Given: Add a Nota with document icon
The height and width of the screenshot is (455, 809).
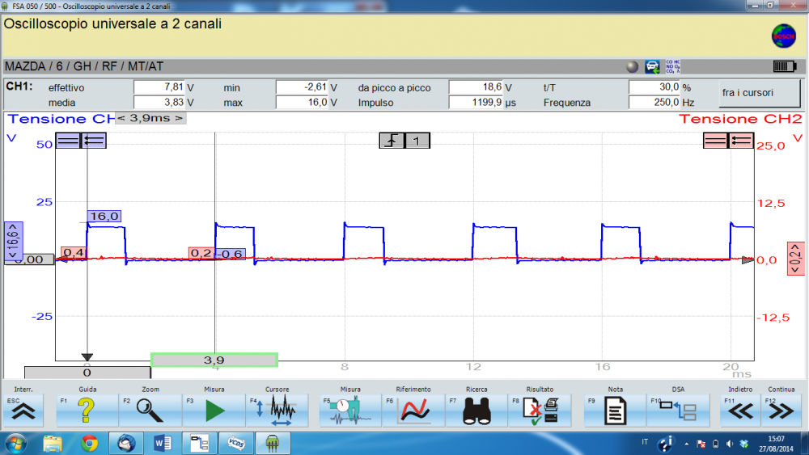Looking at the screenshot, I should click(x=615, y=411).
